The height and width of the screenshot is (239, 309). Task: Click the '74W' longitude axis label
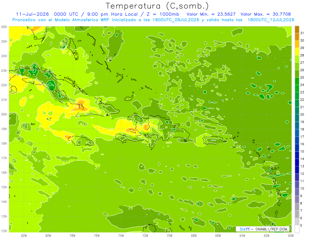tap(121, 235)
